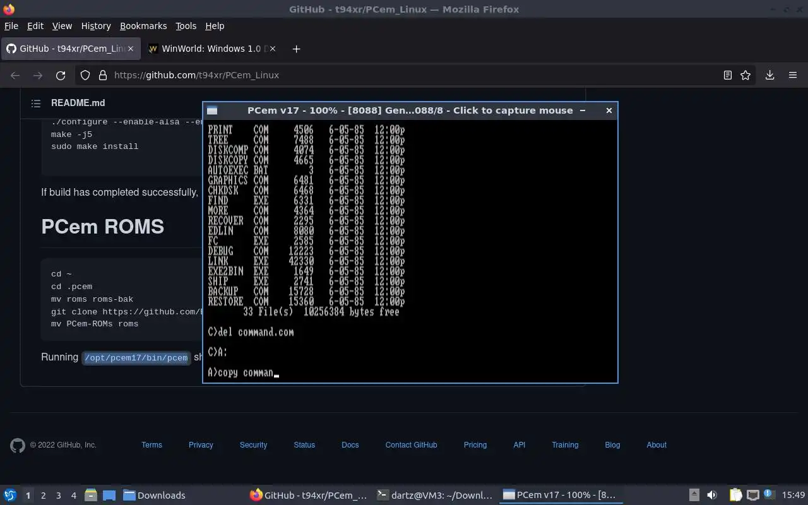
Task: Open the History menu
Action: pos(96,26)
